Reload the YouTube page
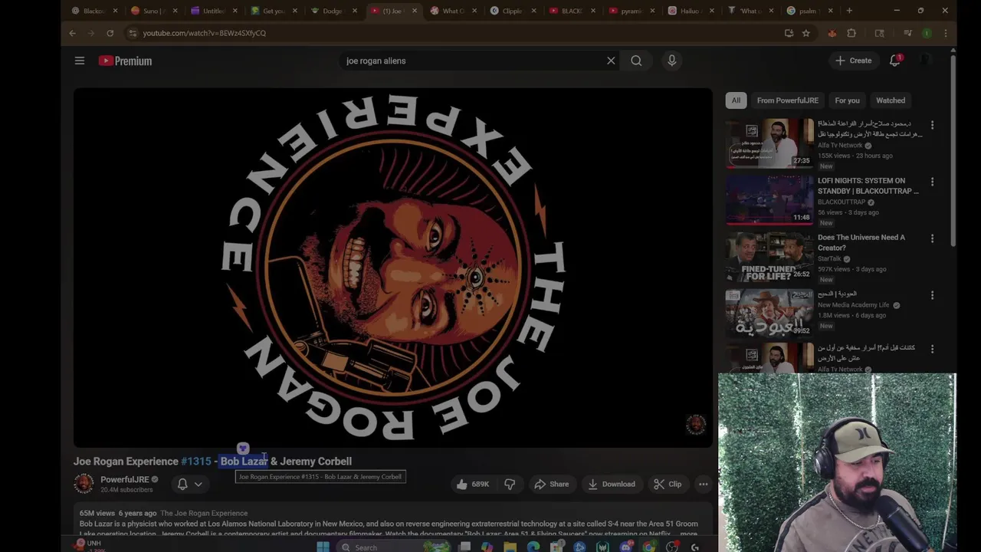The image size is (981, 552). [110, 33]
